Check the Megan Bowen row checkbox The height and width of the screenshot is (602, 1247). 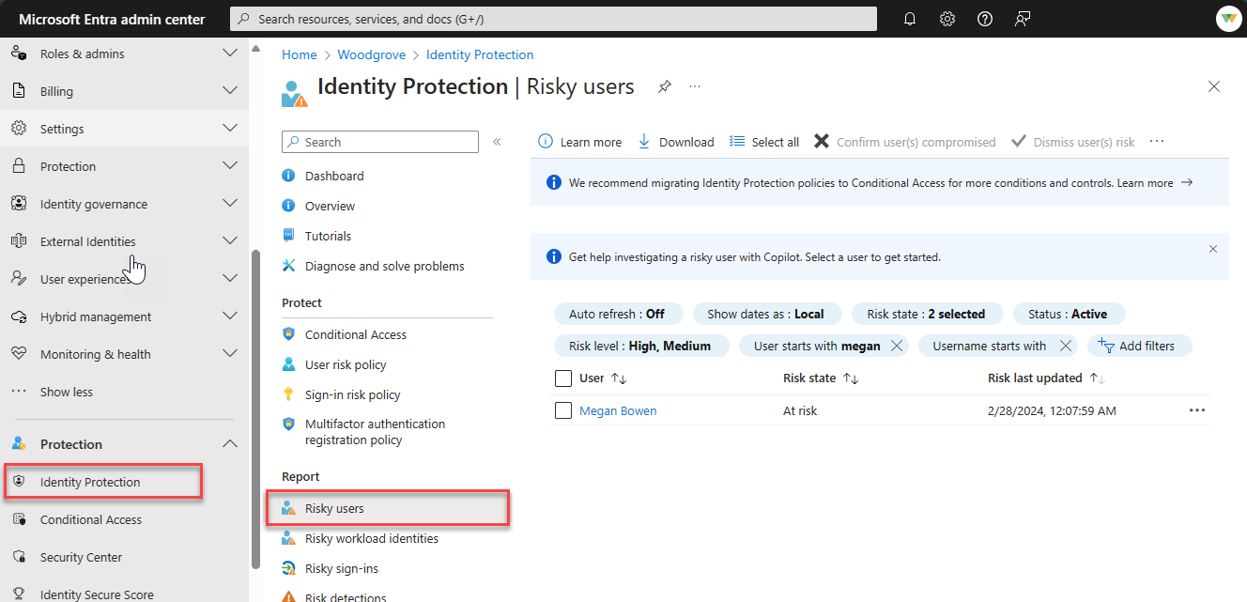(x=563, y=410)
